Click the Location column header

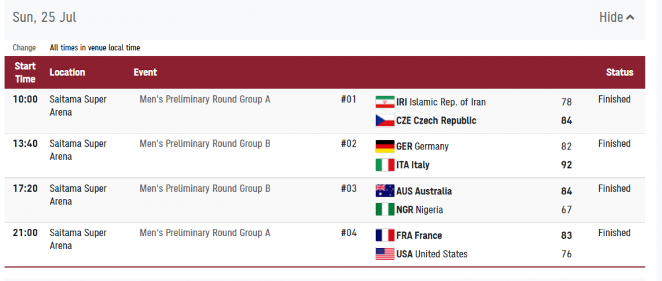68,73
